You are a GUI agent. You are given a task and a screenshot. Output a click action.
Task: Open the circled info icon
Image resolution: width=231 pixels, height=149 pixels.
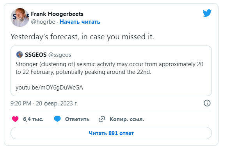coord(207,103)
